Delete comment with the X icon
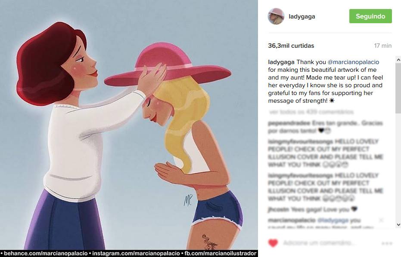401x257 pixels. point(381,220)
